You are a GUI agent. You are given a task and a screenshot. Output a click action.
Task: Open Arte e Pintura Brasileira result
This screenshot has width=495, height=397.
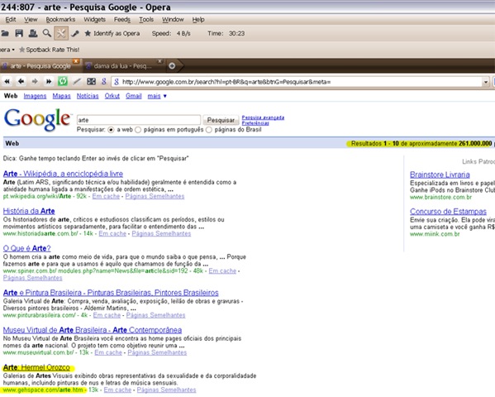coord(111,293)
